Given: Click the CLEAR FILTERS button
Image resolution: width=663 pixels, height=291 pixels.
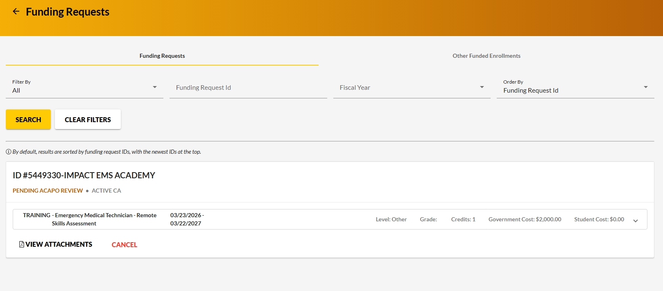Looking at the screenshot, I should click(88, 120).
